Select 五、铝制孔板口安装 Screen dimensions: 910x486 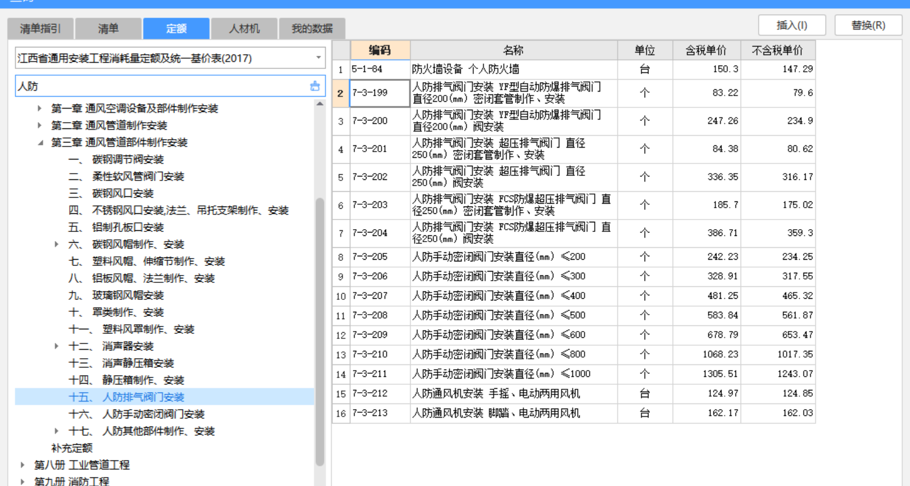click(x=116, y=227)
